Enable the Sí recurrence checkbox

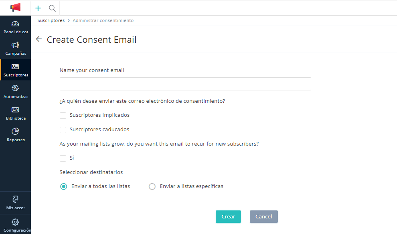pyautogui.click(x=63, y=158)
